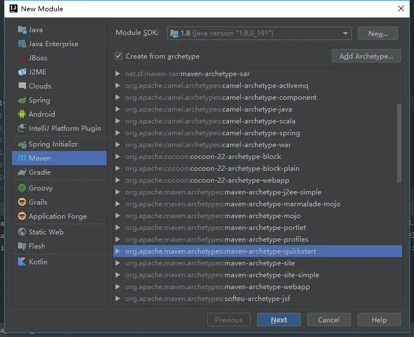
Task: Choose the Groovy icon
Action: tap(22, 188)
